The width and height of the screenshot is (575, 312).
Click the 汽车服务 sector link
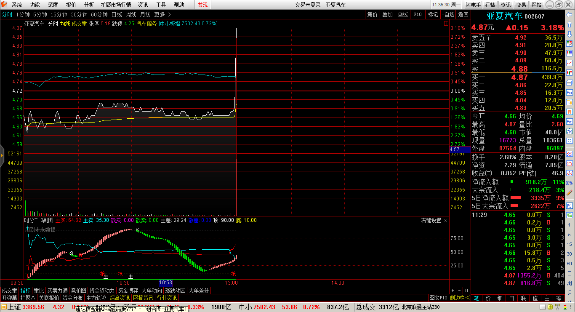click(x=146, y=24)
